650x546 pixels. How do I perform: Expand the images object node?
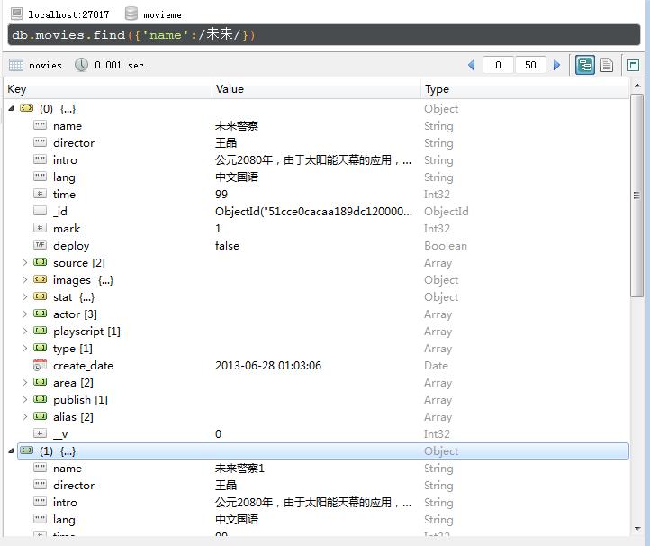pos(25,280)
